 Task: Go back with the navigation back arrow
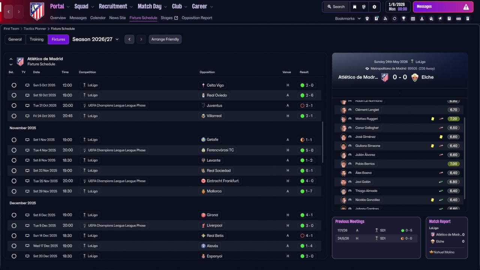click(x=9, y=12)
